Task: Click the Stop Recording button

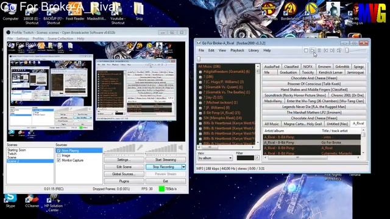Action: pyautogui.click(x=163, y=167)
